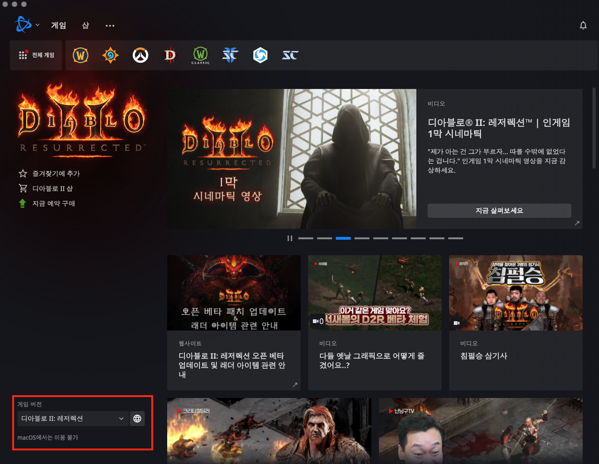Jump to seventh carousel slide indicator
Image resolution: width=599 pixels, height=464 pixels.
click(x=418, y=238)
